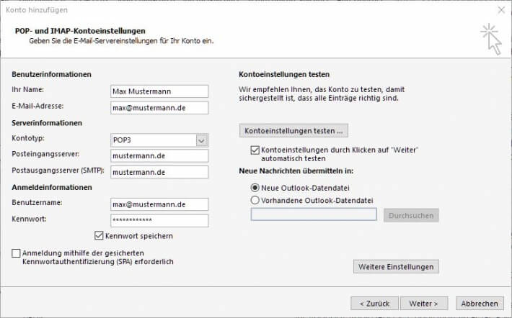
Task: Open the Kontotyp dropdown arrow
Action: click(201, 140)
